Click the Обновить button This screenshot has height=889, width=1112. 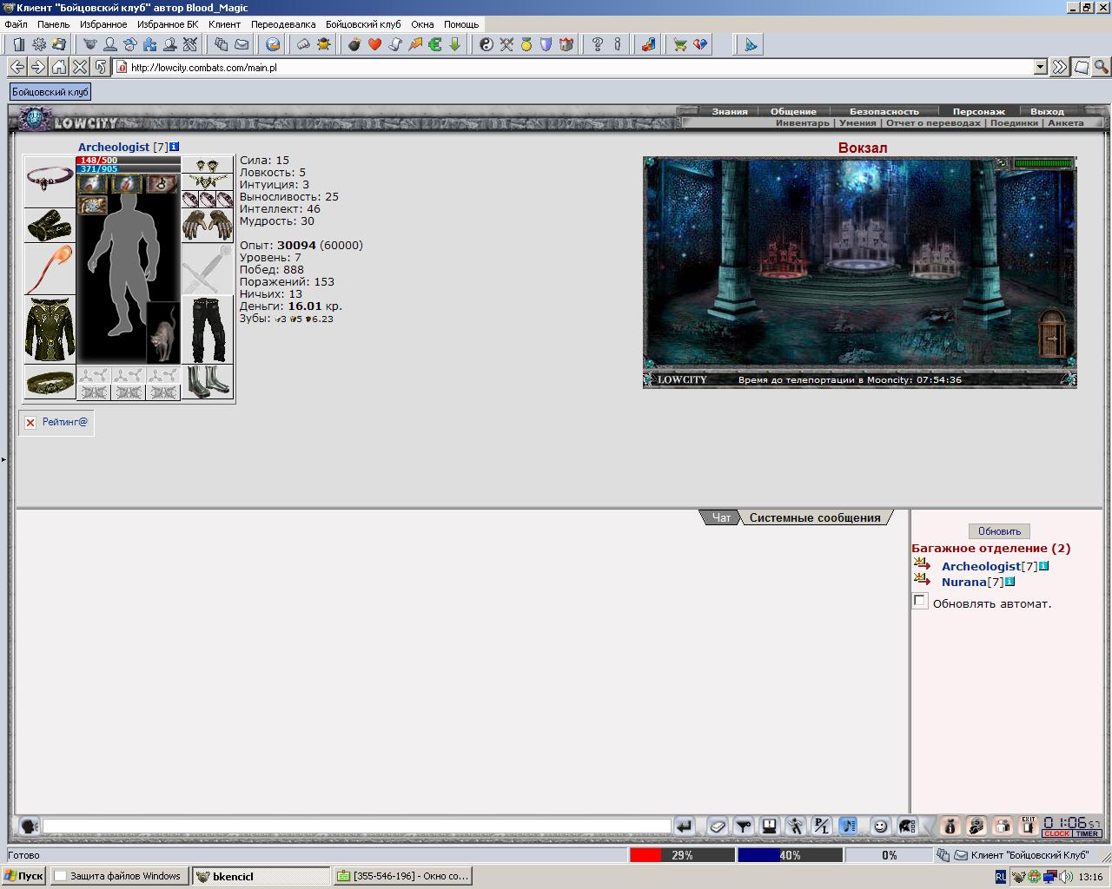point(999,530)
